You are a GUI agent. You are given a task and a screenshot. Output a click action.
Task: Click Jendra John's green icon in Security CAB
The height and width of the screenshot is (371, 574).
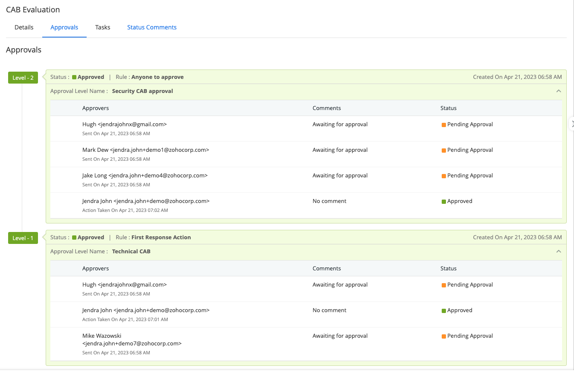[x=444, y=201]
